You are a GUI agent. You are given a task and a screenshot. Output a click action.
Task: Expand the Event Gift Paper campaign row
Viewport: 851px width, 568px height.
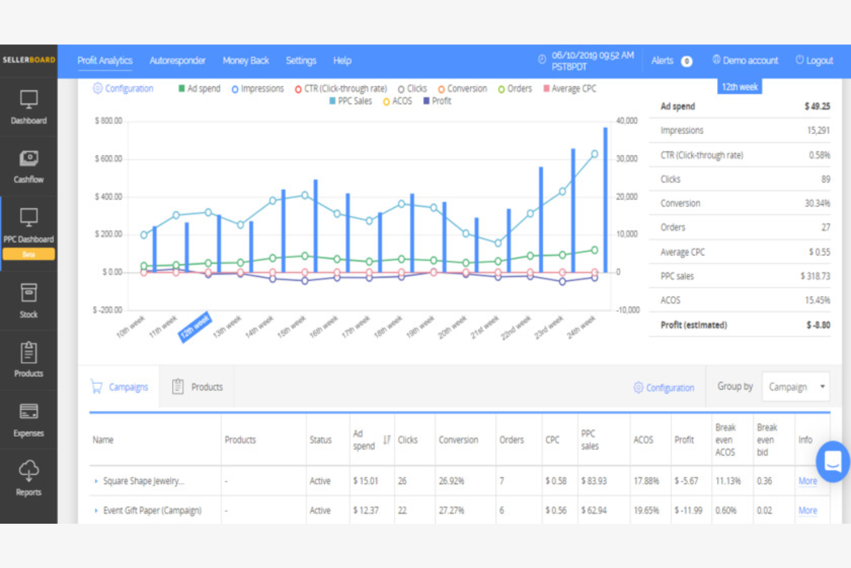[x=96, y=510]
